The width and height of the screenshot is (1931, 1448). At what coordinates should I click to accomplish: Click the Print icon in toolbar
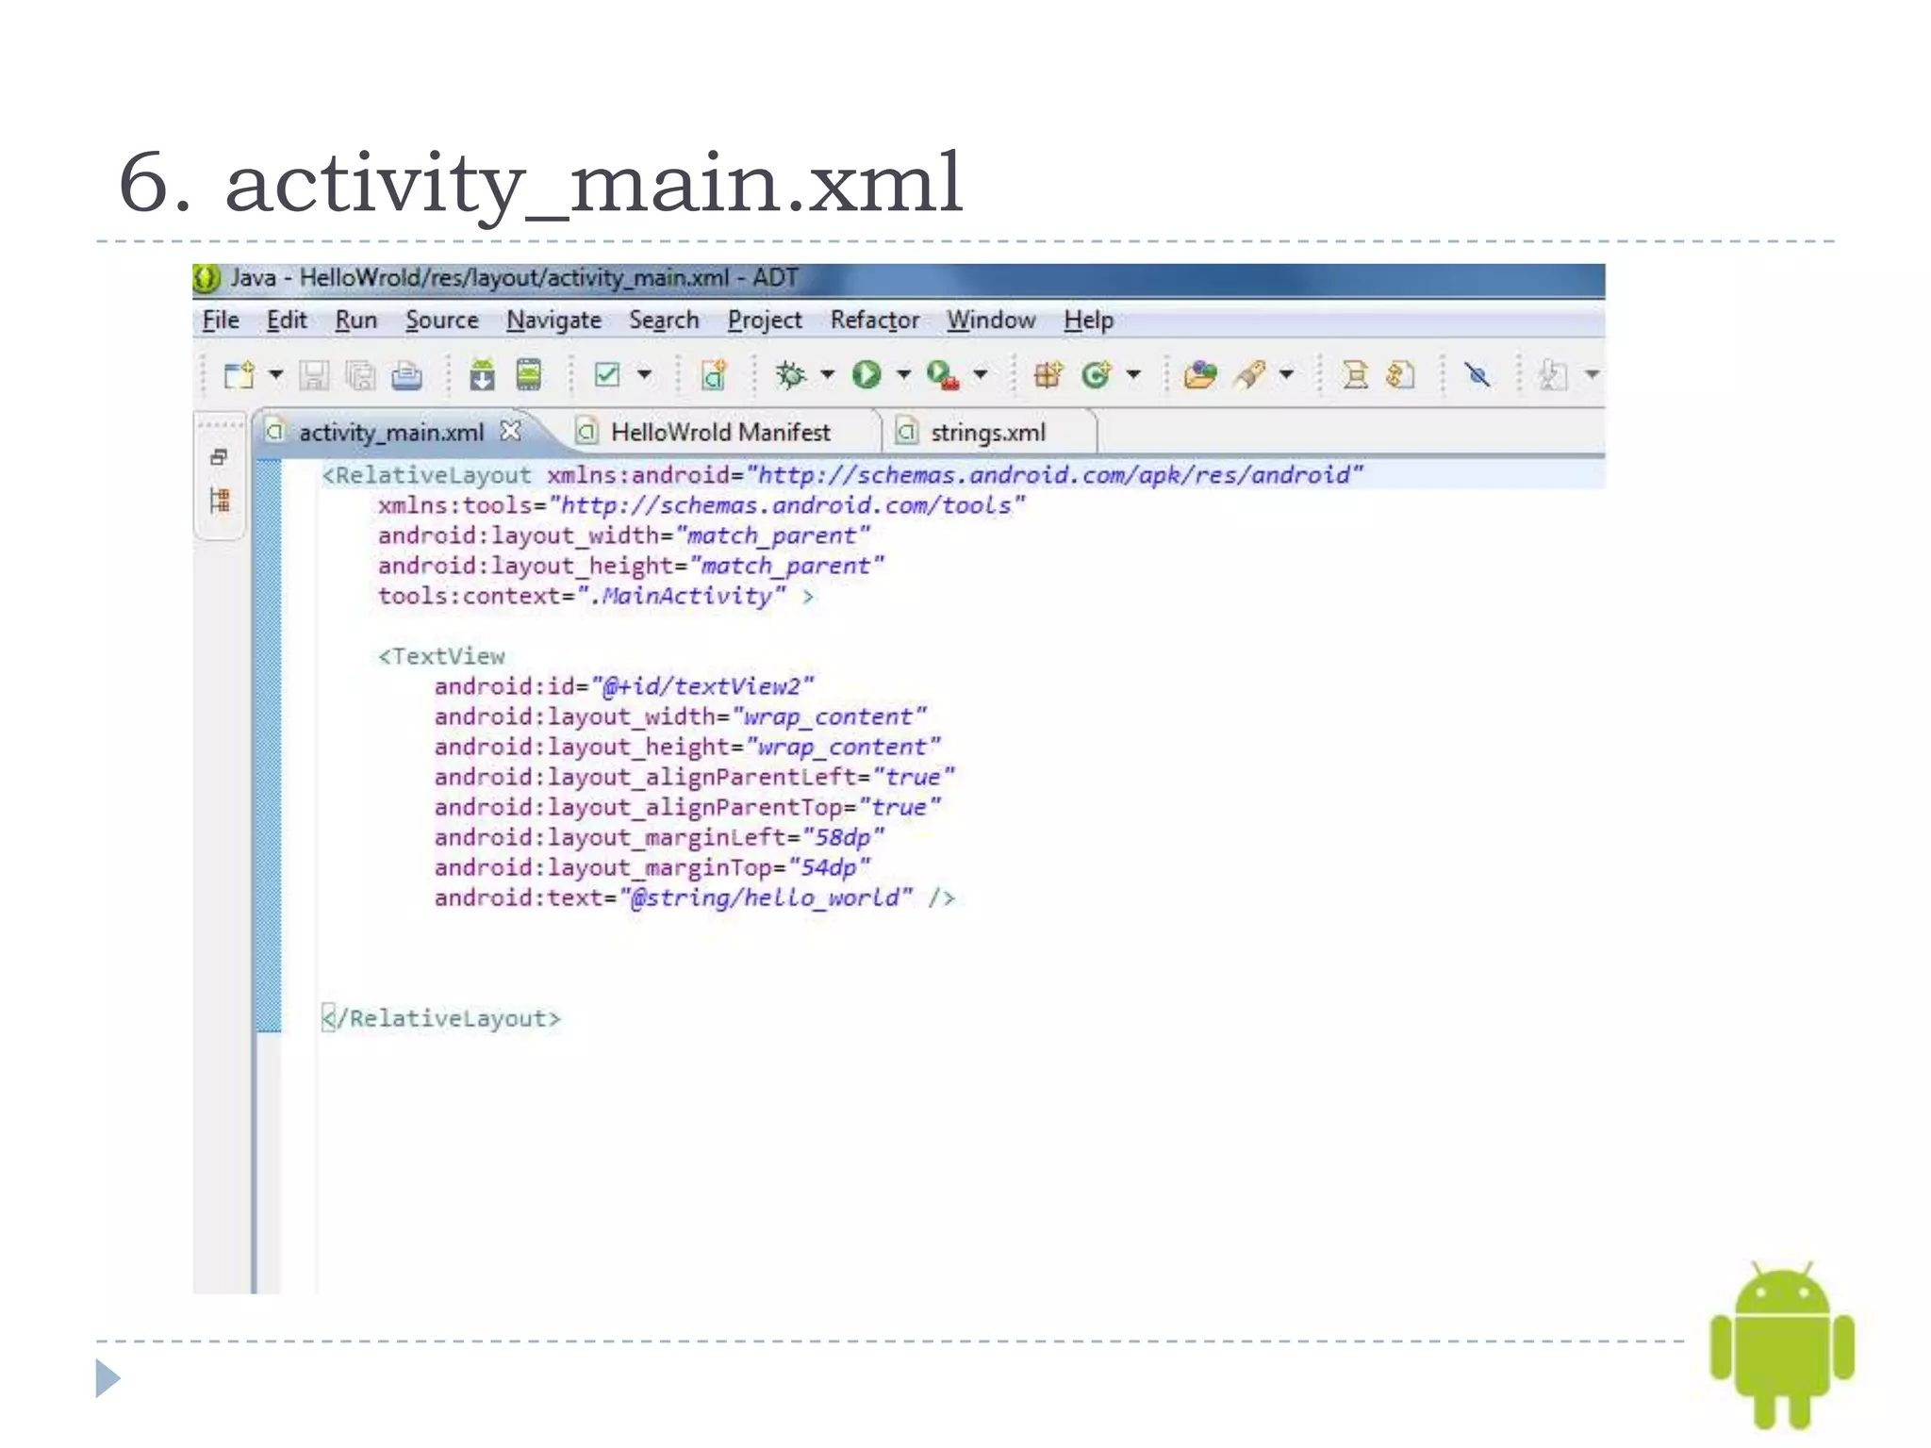tap(406, 375)
